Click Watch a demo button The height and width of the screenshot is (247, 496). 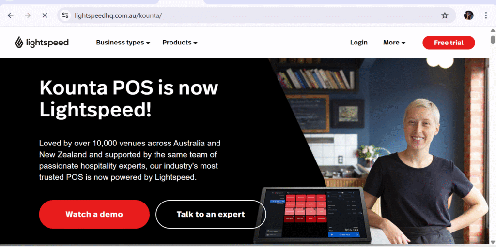click(x=94, y=214)
